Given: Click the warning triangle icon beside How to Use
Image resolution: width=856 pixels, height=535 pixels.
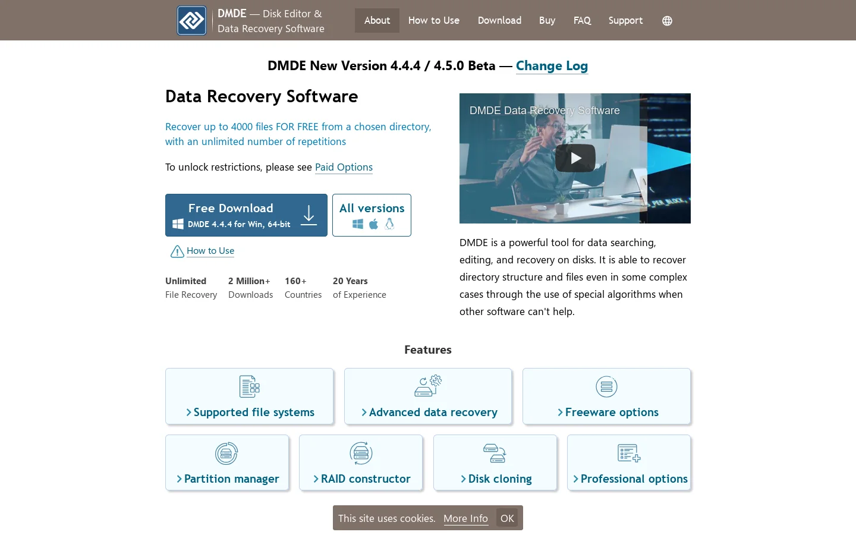Looking at the screenshot, I should click(x=177, y=251).
